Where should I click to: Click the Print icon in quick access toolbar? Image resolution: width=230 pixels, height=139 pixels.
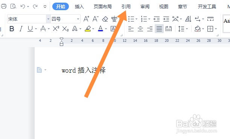(x=4, y=6)
